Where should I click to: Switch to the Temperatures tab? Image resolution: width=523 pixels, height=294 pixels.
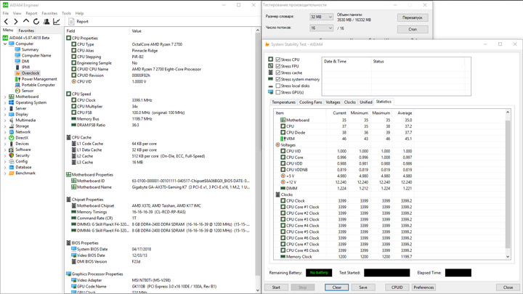283,102
